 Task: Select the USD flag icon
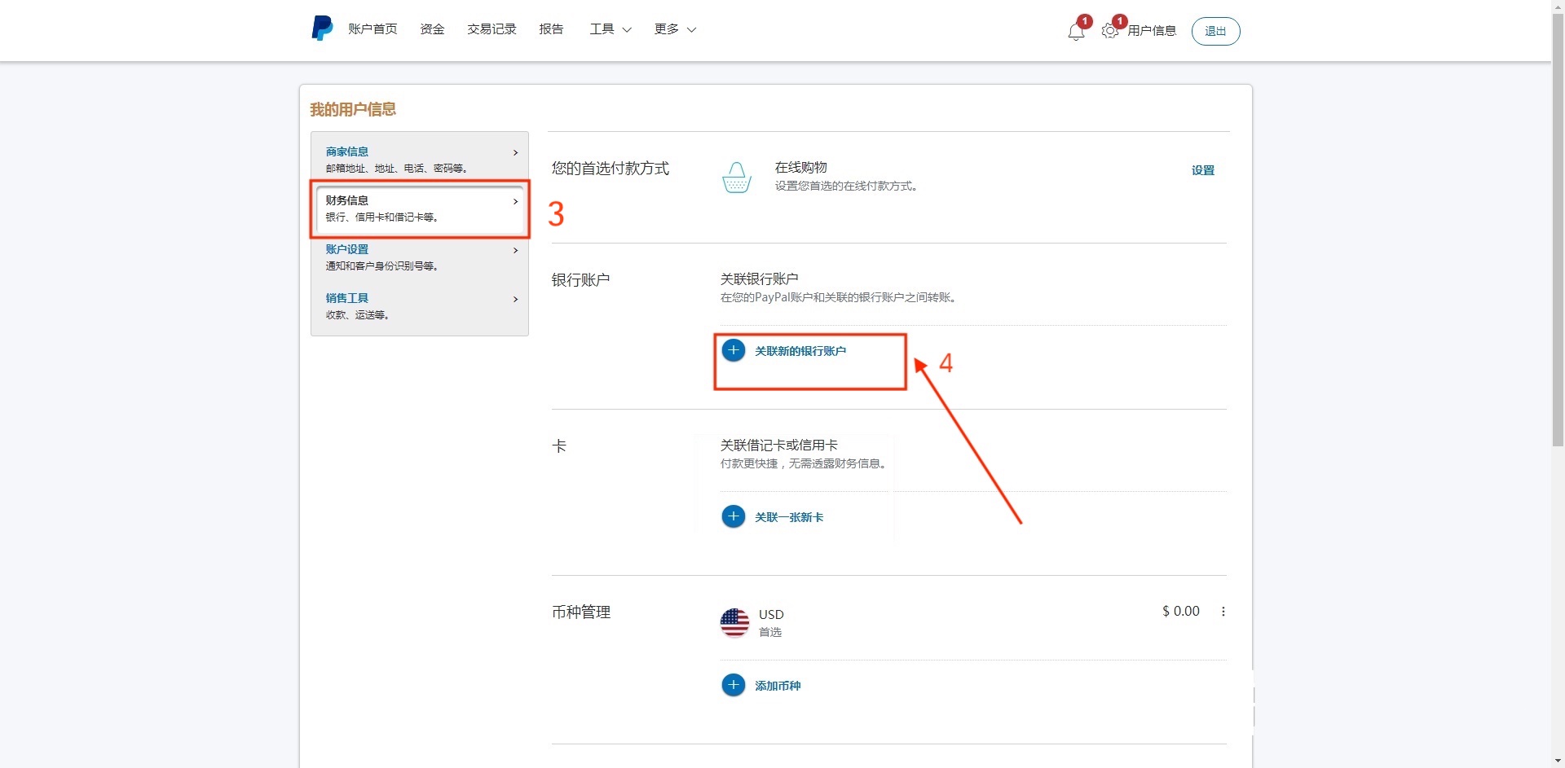734,622
